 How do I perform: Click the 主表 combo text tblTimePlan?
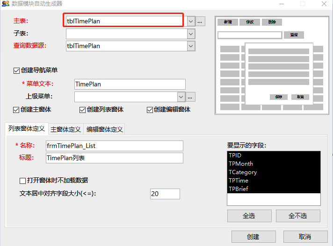tap(126, 21)
